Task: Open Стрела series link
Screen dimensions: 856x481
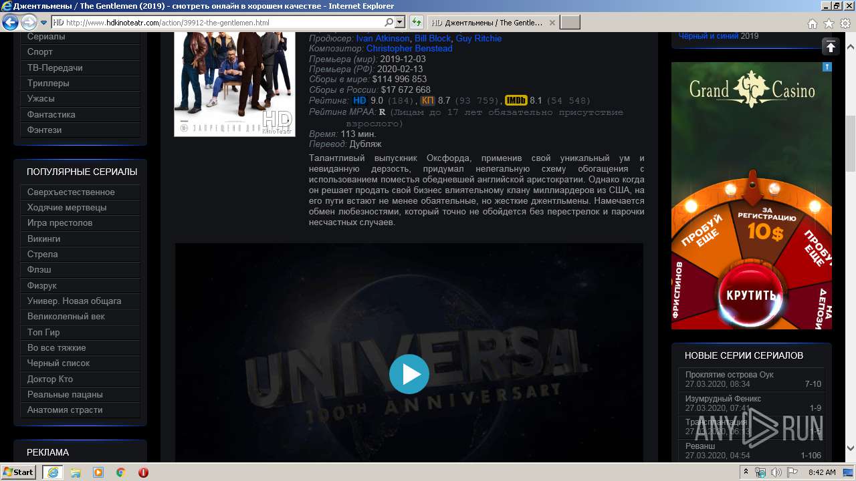Action: click(x=80, y=254)
